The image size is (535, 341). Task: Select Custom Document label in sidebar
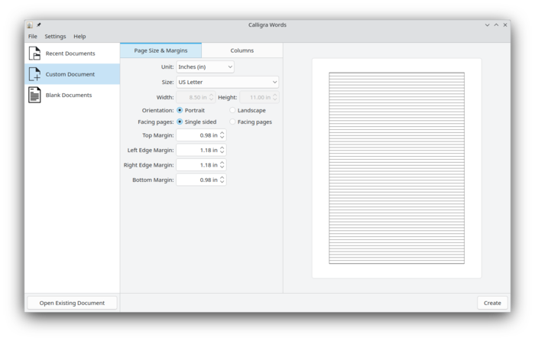pyautogui.click(x=70, y=74)
